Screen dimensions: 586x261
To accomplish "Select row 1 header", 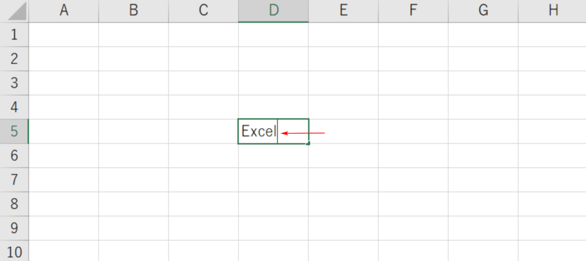I will pyautogui.click(x=14, y=35).
